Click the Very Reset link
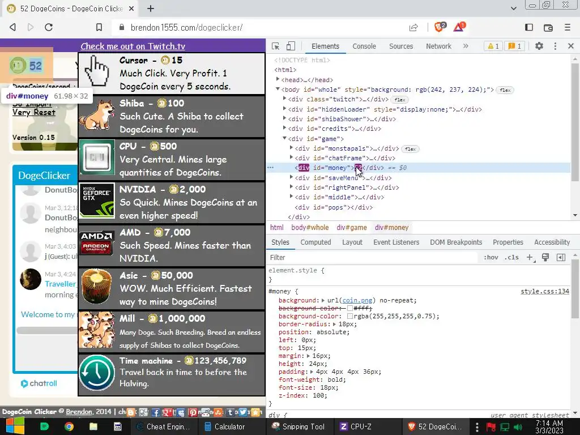 [x=33, y=113]
